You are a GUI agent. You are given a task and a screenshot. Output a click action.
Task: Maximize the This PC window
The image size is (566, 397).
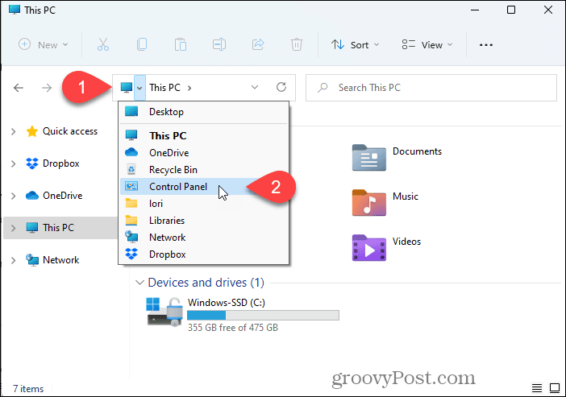[511, 10]
